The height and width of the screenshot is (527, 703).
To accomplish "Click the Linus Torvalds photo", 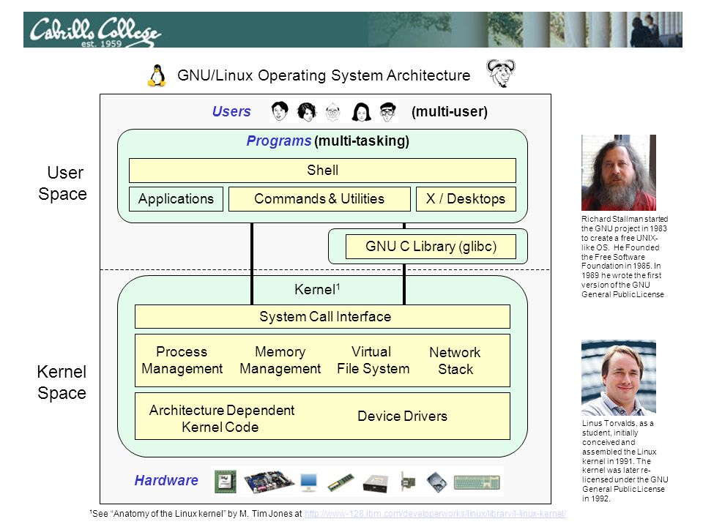I will pos(619,378).
